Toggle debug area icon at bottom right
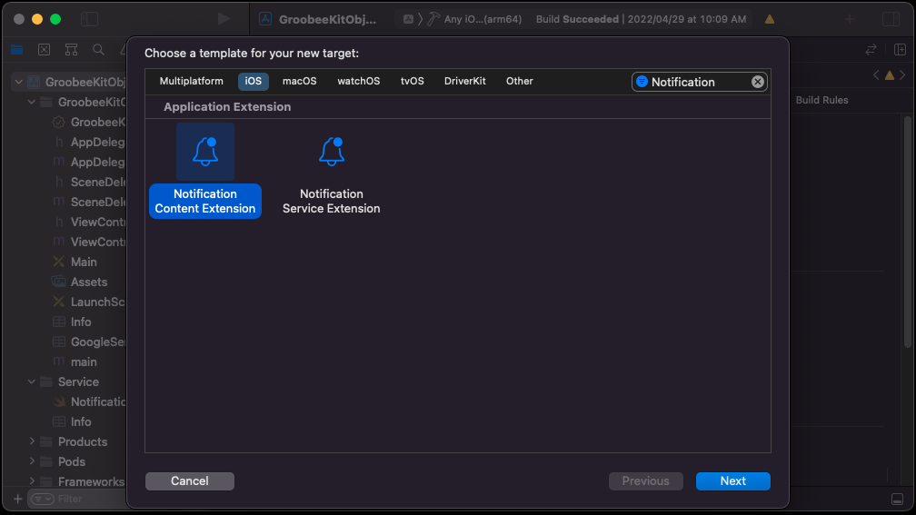 [897, 499]
